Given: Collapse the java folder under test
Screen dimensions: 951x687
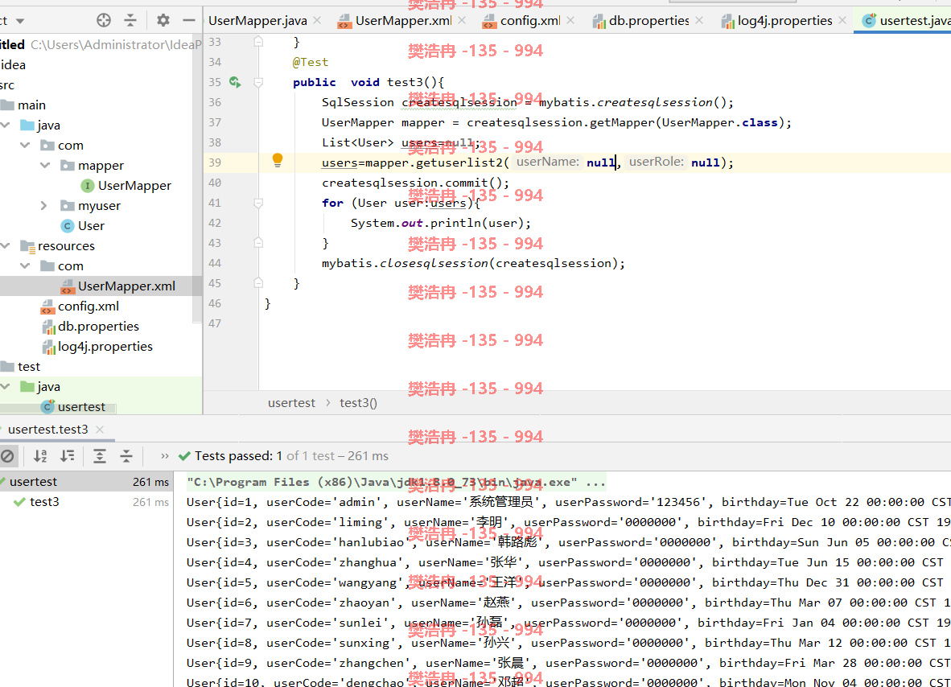Looking at the screenshot, I should point(6,386).
